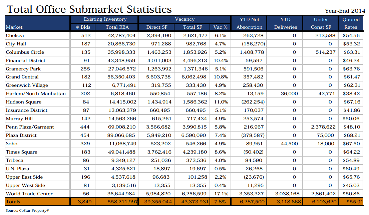The image size is (369, 215).
Task: Select the Vacancy column group header
Action: [184, 19]
